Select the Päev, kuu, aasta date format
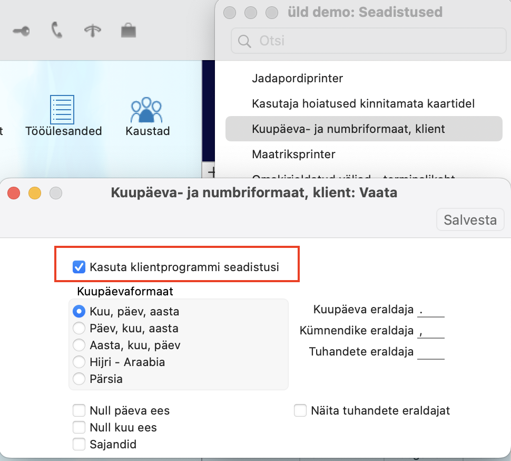The width and height of the screenshot is (511, 461). [79, 328]
